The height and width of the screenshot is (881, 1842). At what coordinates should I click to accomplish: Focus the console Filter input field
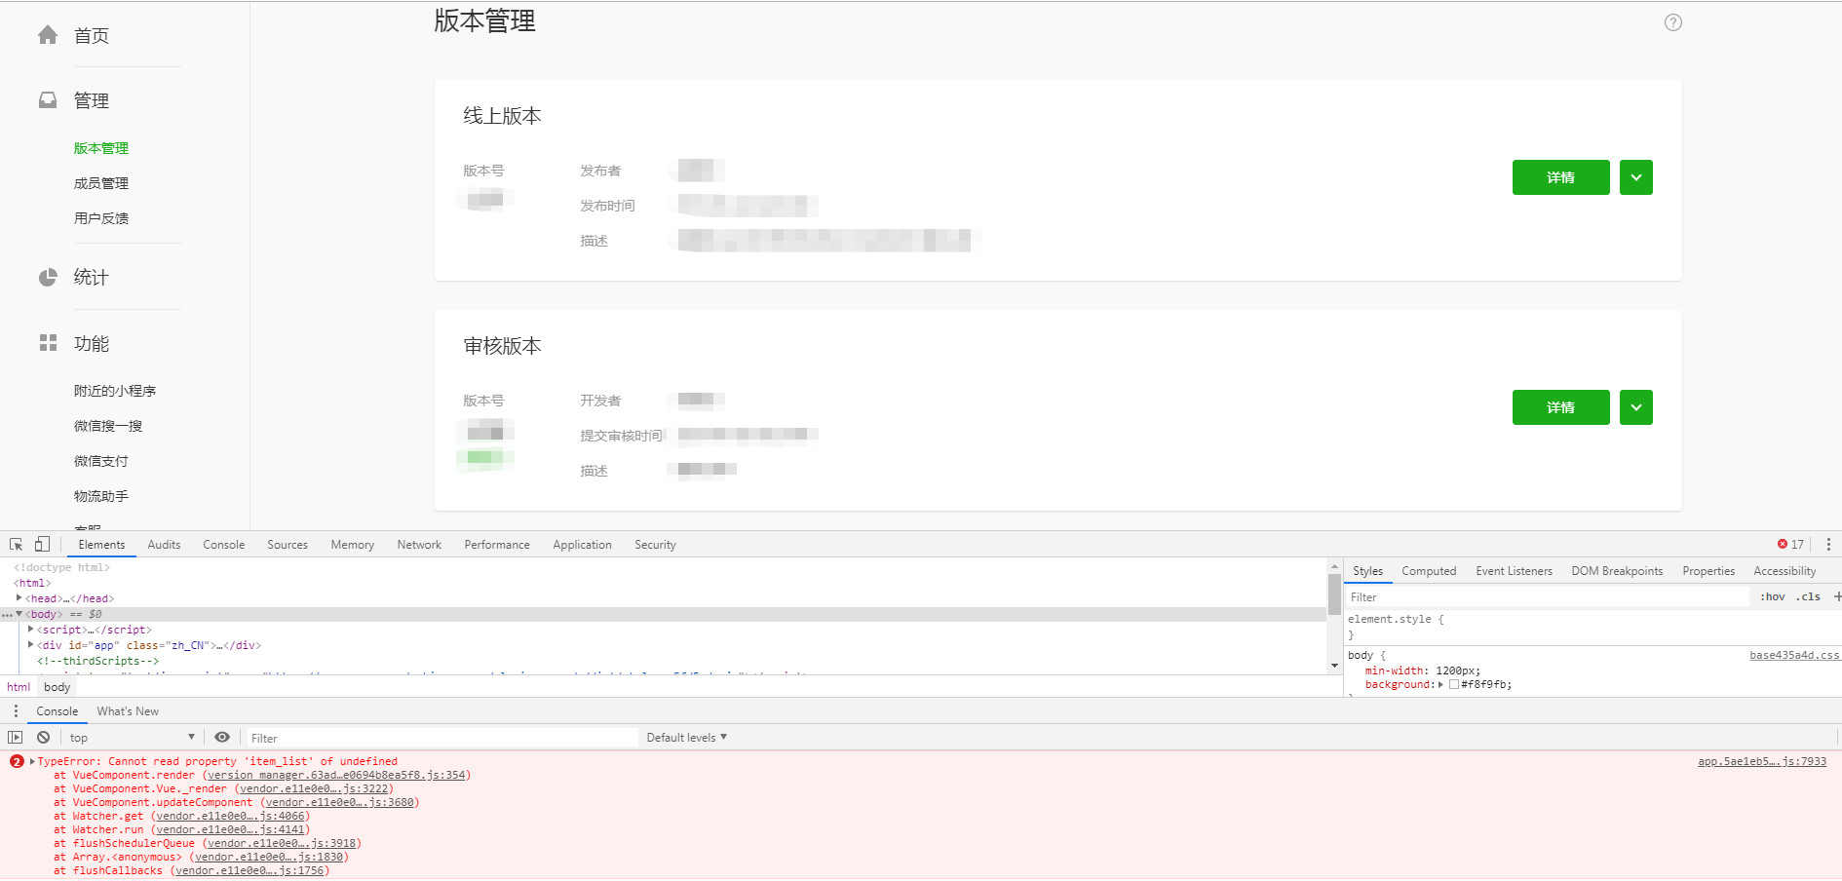click(442, 738)
